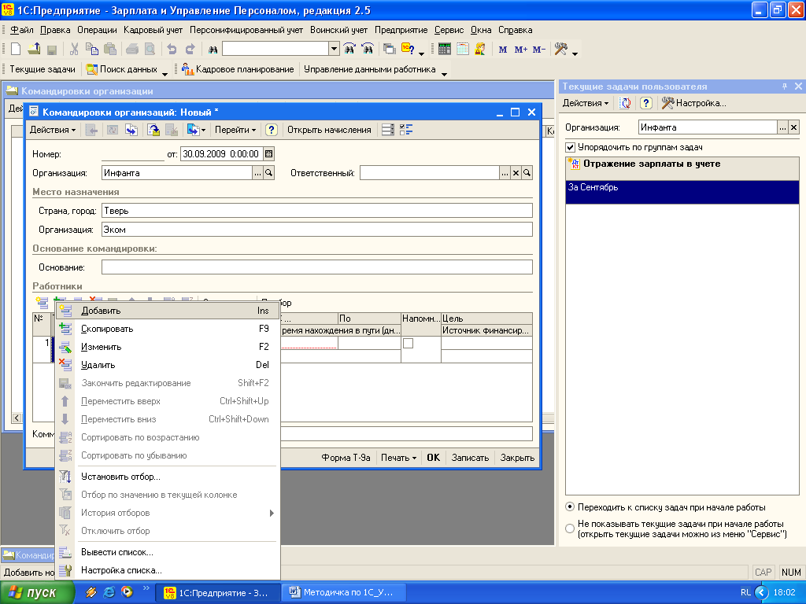Viewport: 806px width, 604px height.
Task: Select Переходить к списку задач radio button
Action: tap(570, 507)
